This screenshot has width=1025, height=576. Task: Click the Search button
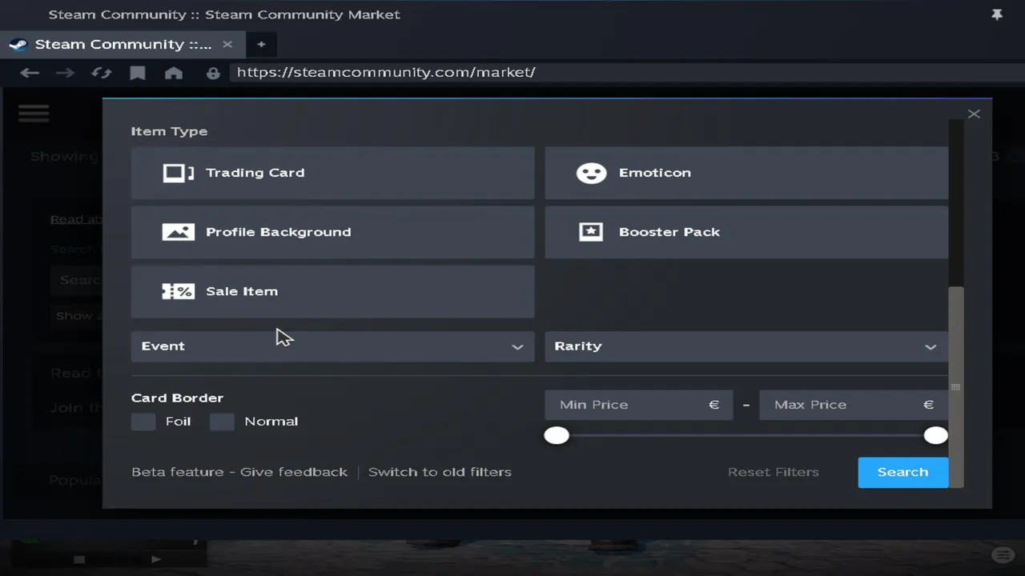click(902, 472)
